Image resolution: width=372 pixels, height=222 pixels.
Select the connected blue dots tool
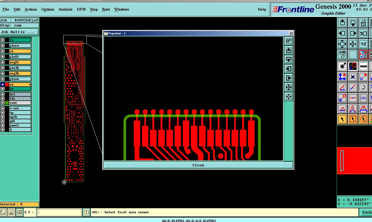(x=342, y=77)
